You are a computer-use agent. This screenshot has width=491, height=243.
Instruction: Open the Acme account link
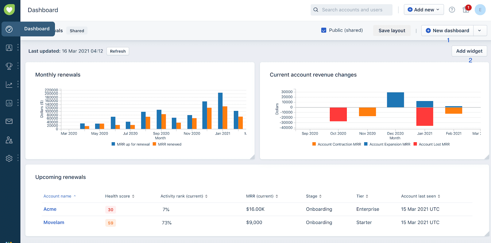[x=50, y=209]
